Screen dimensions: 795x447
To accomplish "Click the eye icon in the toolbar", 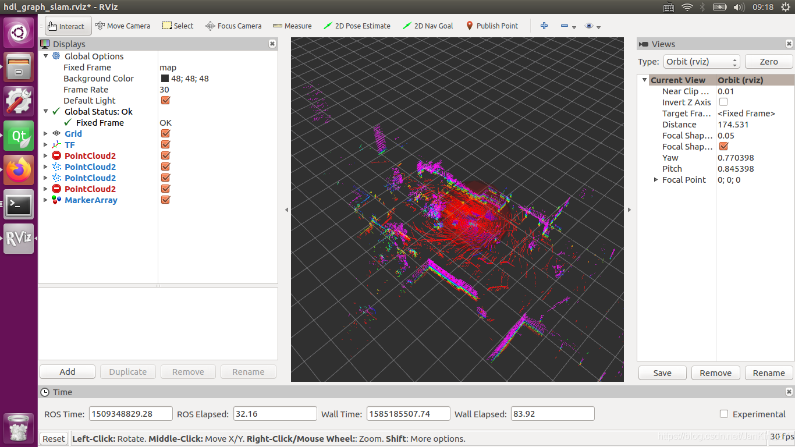I will [588, 26].
